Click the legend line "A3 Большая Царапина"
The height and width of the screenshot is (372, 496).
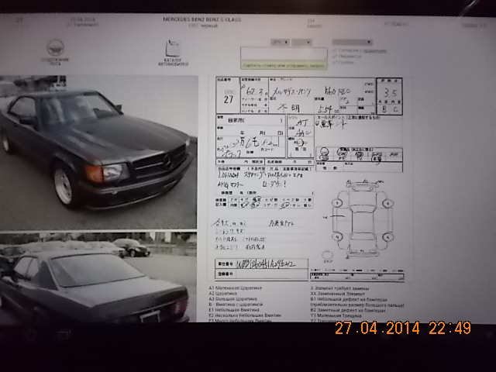point(232,298)
